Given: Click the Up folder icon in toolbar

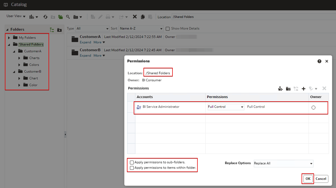Looking at the screenshot, I should 53,17.
